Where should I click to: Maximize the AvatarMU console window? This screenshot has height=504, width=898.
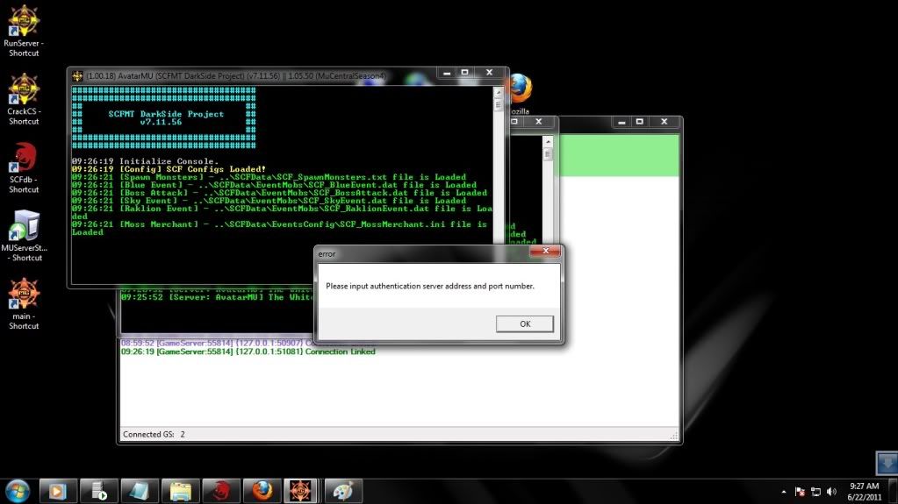(x=465, y=73)
